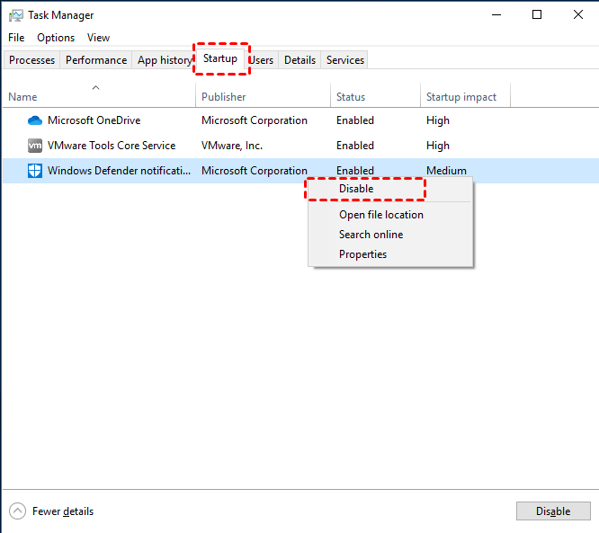Switch to the Details tab

coord(299,60)
